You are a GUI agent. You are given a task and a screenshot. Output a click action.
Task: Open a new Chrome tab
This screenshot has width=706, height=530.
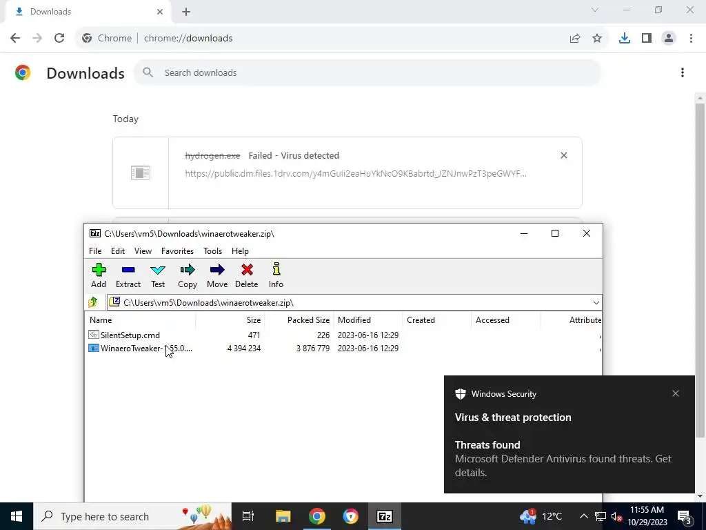(x=186, y=12)
